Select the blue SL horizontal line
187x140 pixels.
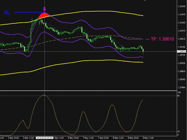pos(29,12)
